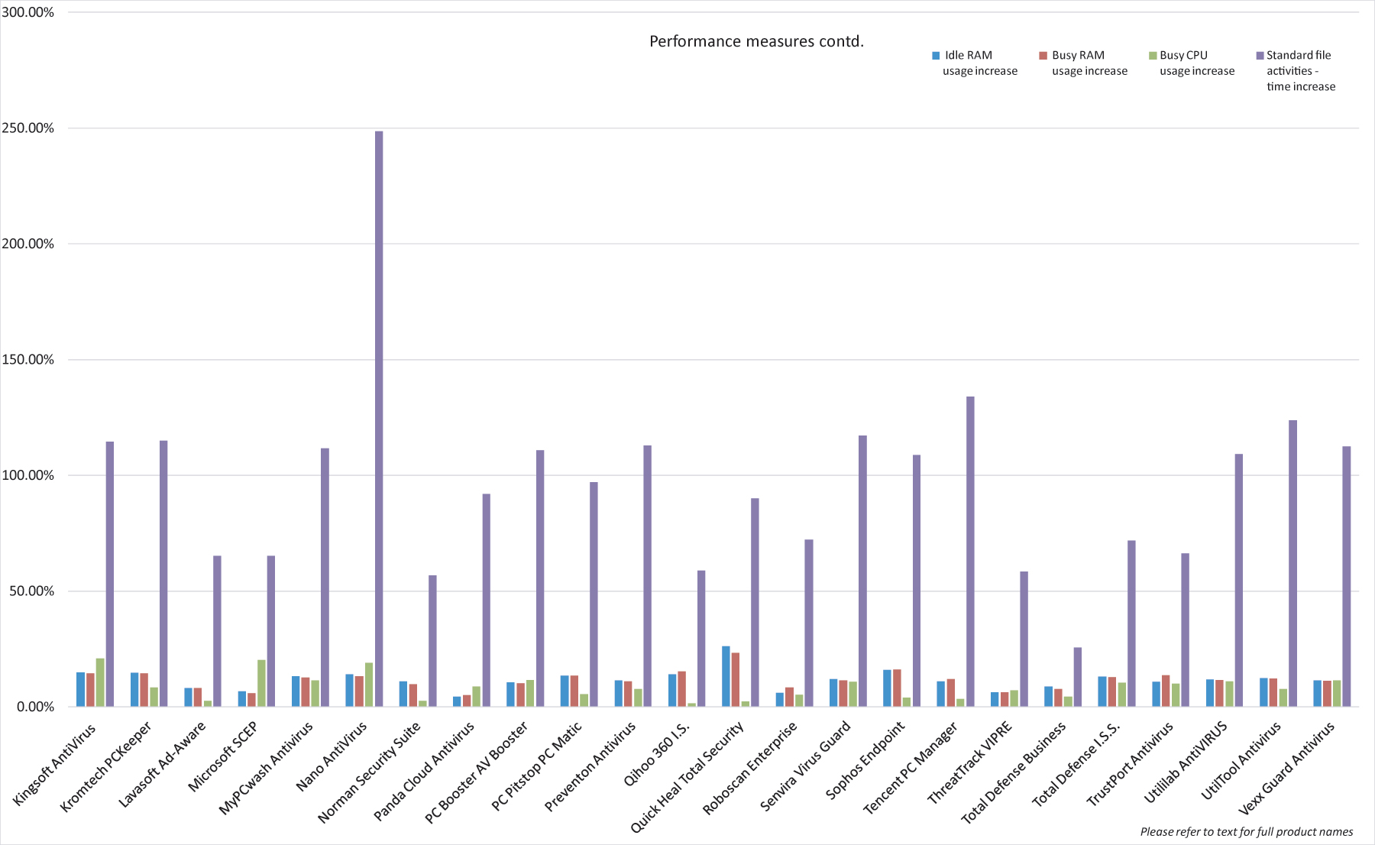This screenshot has height=845, width=1375.
Task: Click the Sophos Endpoint axis label
Action: pos(865,761)
